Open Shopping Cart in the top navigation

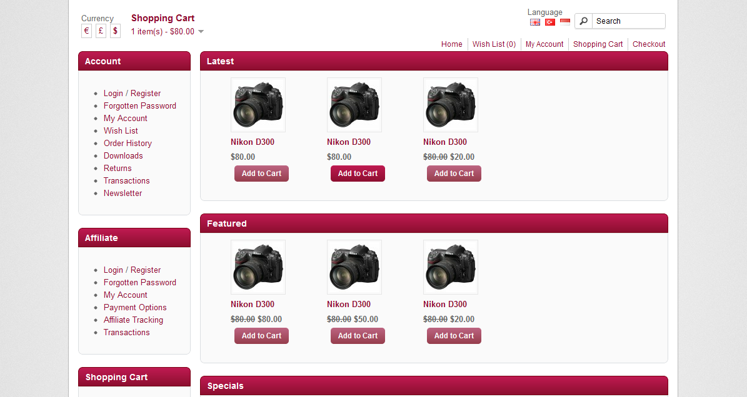[x=598, y=44]
